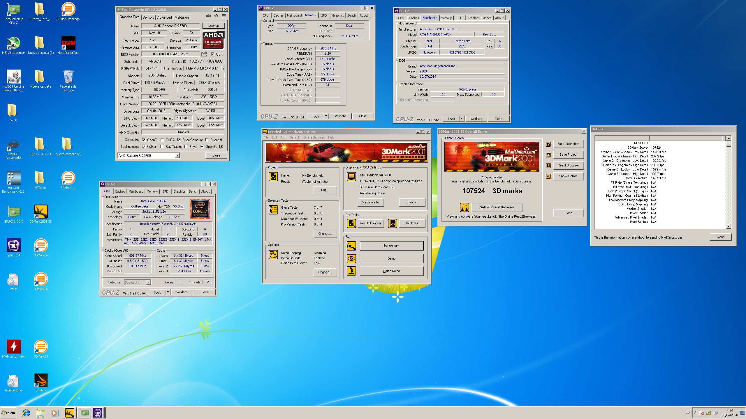
Task: Open HWMonitor_x64 desktop icon
Action: [x=13, y=349]
